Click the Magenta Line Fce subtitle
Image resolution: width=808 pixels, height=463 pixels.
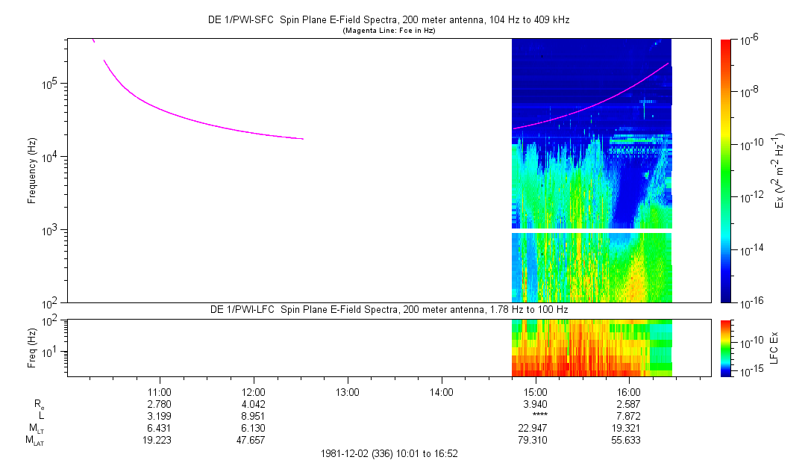pos(388,31)
